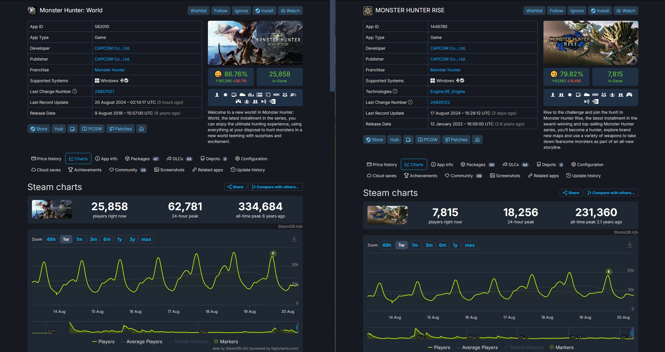The width and height of the screenshot is (665, 352).
Task: Click Rise Steam Achievements feature icon
Action: coord(570,95)
